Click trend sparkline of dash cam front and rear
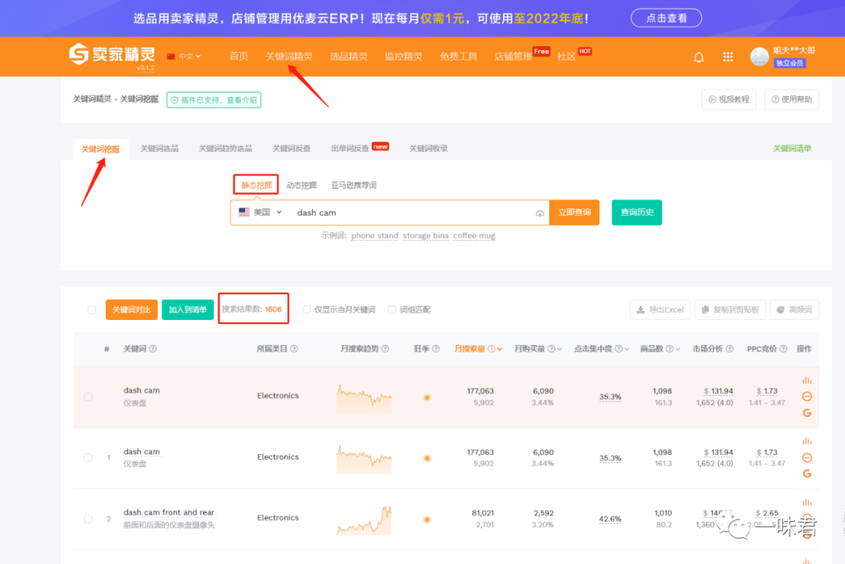The image size is (845, 564). (365, 520)
